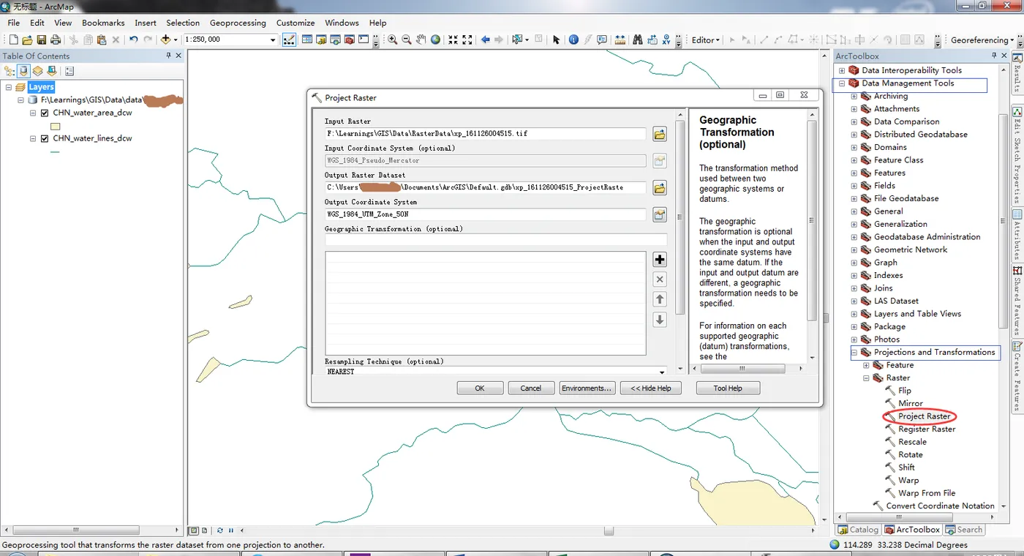Click in the Output Raster Dataset field
The height and width of the screenshot is (556, 1024).
point(486,187)
